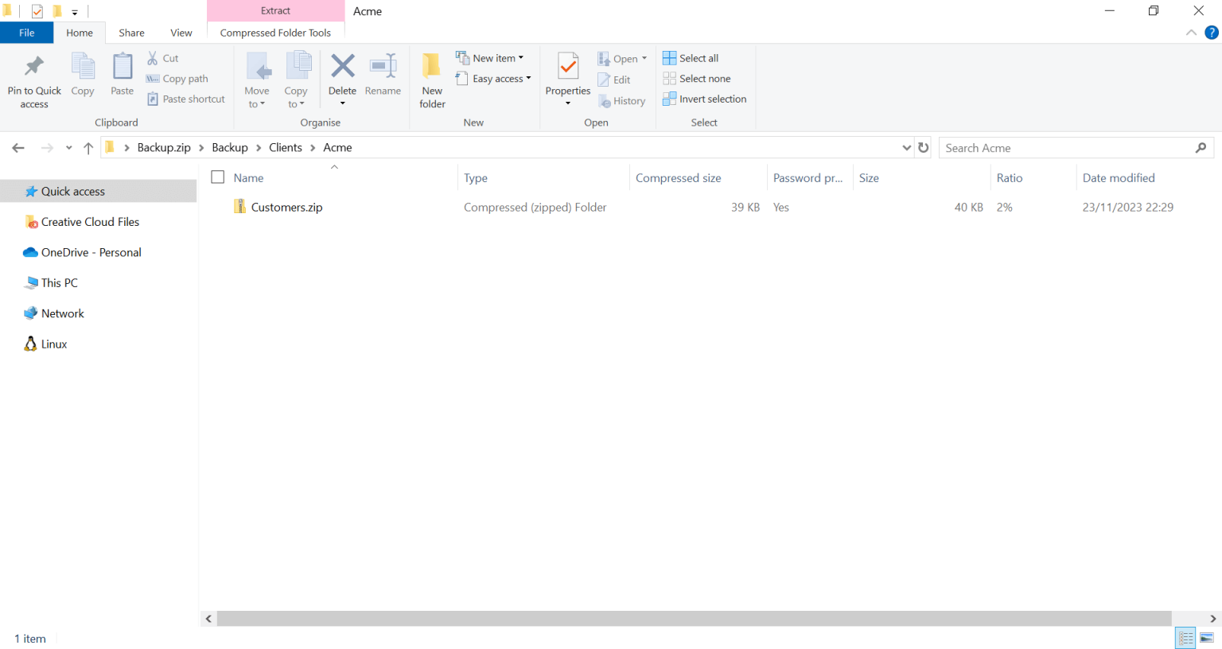Navigate to Clients in the breadcrumb path

285,147
